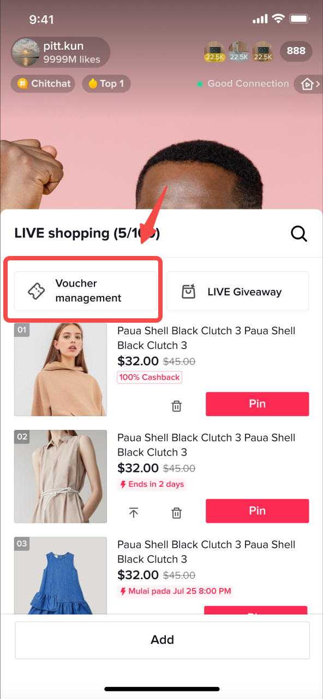Open product 01 hoodie thumbnail
Image resolution: width=323 pixels, height=699 pixels.
pyautogui.click(x=61, y=370)
